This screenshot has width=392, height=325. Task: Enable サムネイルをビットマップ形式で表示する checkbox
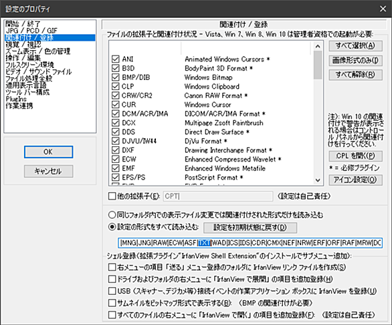[112, 303]
